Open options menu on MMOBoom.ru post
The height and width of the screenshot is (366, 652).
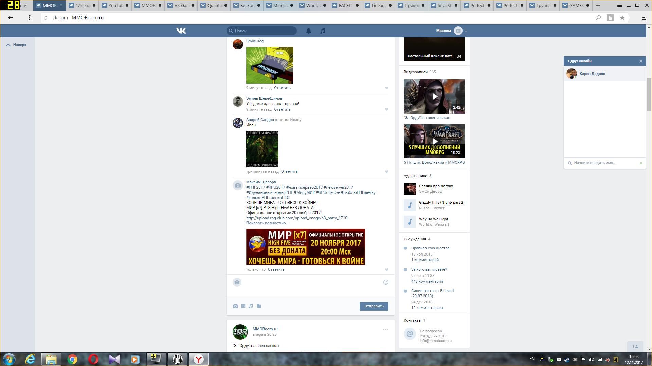click(x=385, y=329)
